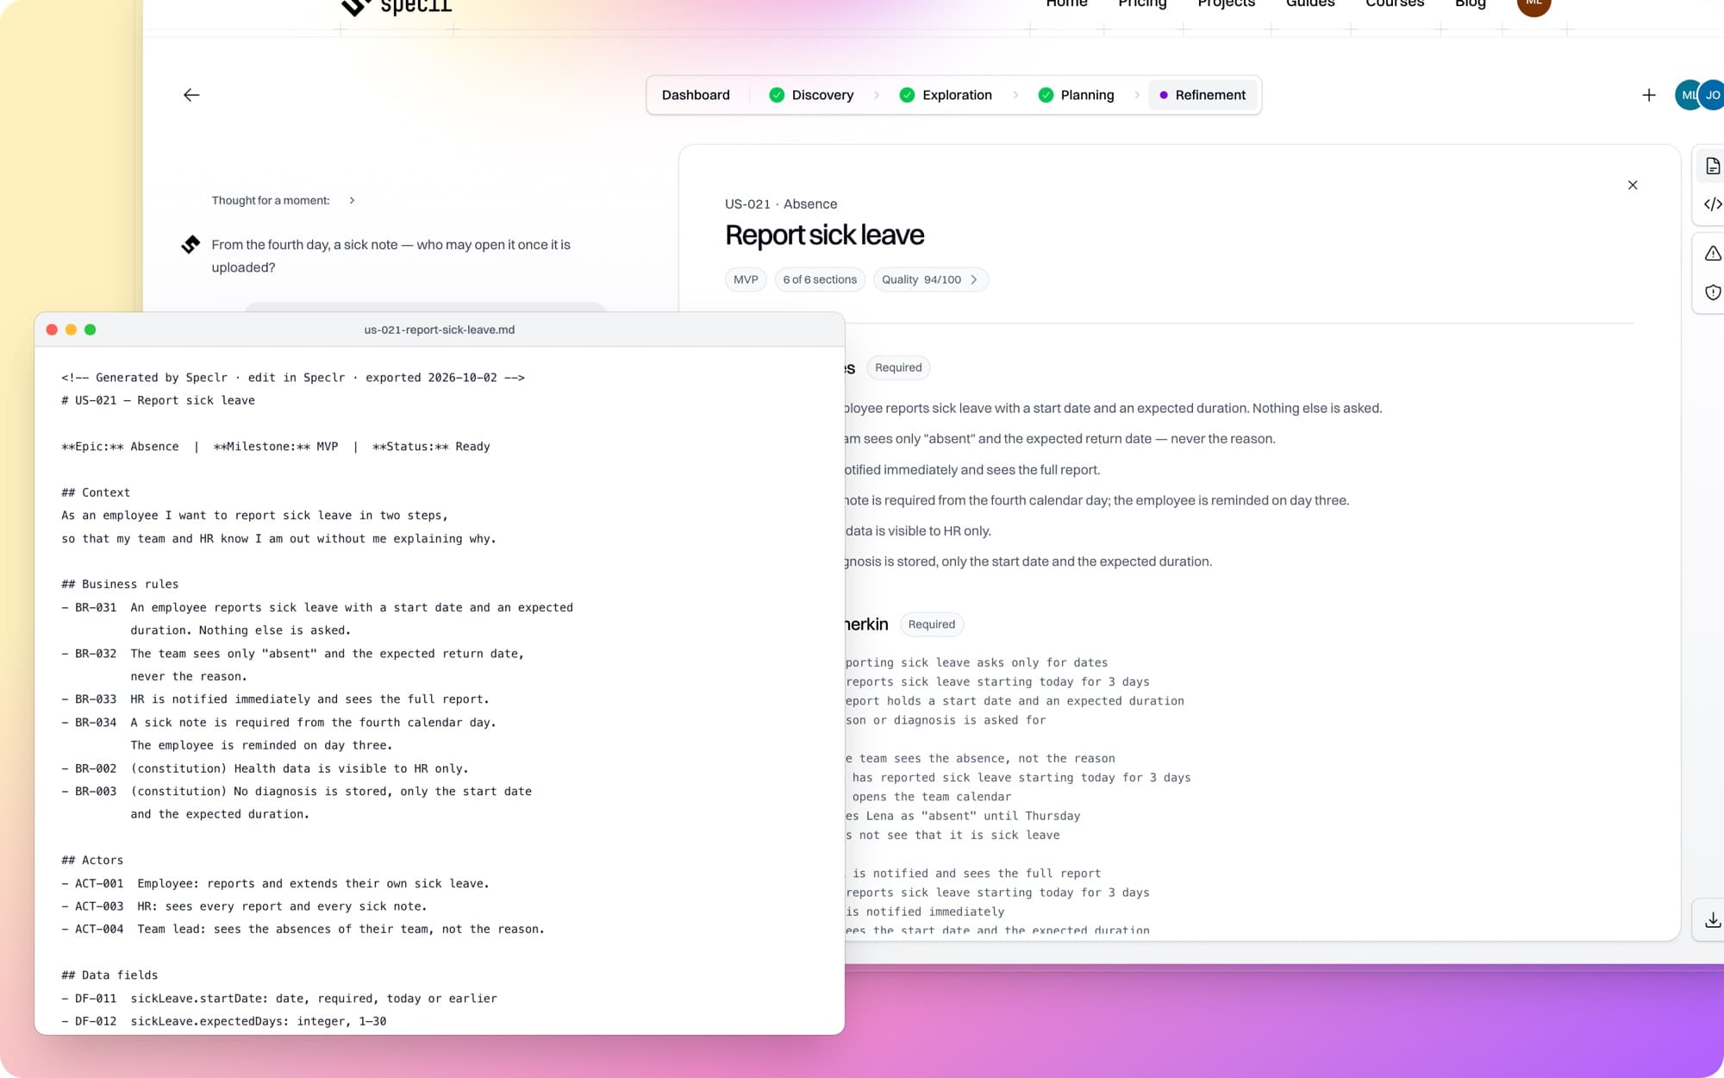Click the ACT-003 HR line in markdown
Image resolution: width=1724 pixels, height=1078 pixels.
pyautogui.click(x=244, y=906)
